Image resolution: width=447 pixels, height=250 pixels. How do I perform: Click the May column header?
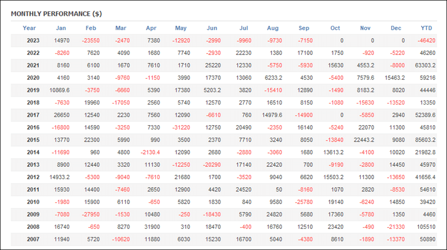point(181,28)
